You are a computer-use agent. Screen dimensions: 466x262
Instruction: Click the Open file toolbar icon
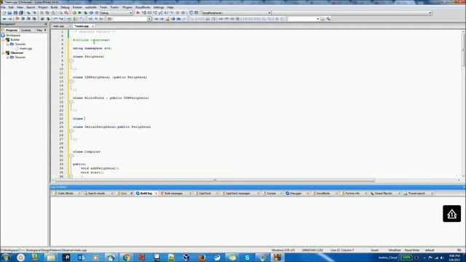click(9, 13)
